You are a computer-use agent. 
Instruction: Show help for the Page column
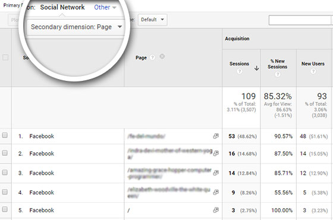pyautogui.click(x=152, y=57)
